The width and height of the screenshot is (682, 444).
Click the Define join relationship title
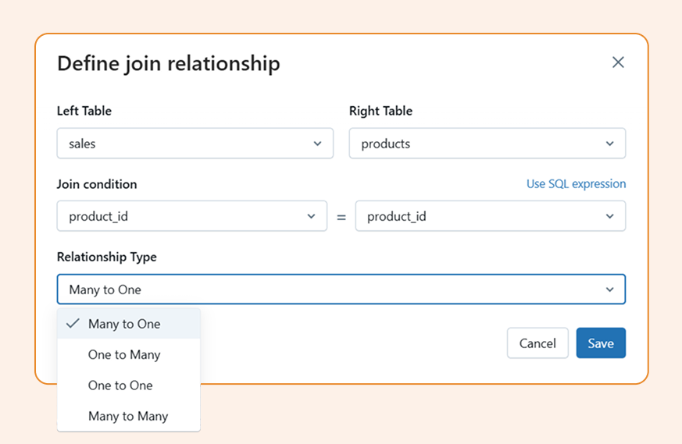pyautogui.click(x=169, y=63)
